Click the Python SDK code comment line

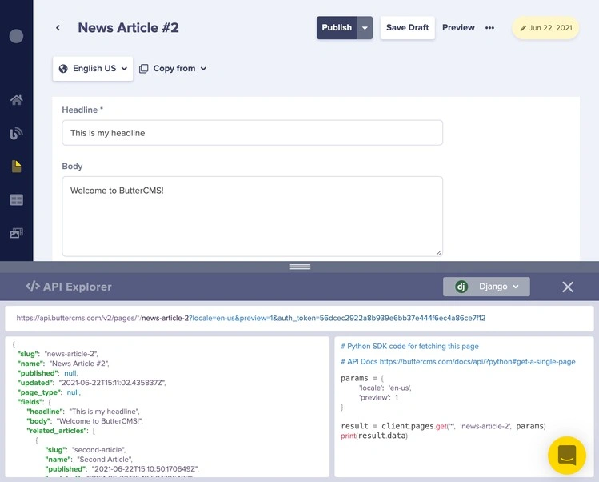pyautogui.click(x=409, y=346)
